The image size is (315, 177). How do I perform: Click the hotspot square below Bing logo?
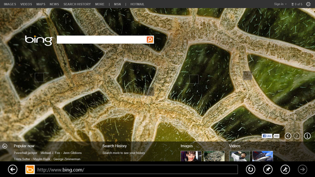(39, 77)
